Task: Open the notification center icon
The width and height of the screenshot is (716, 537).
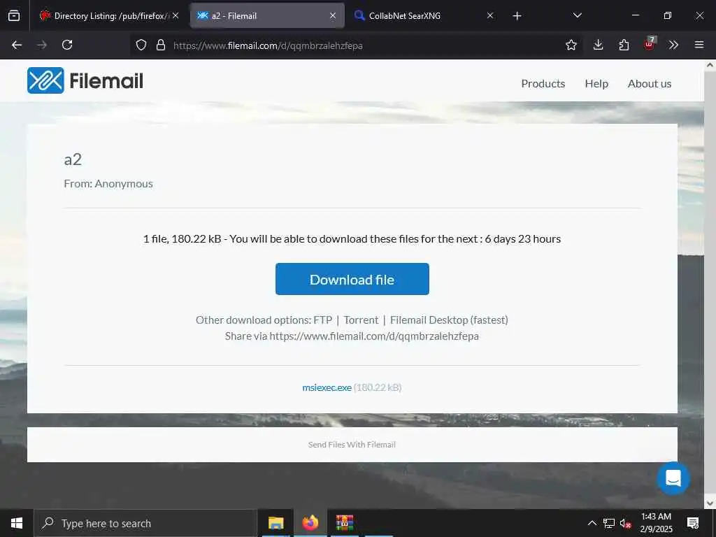Action: (693, 523)
